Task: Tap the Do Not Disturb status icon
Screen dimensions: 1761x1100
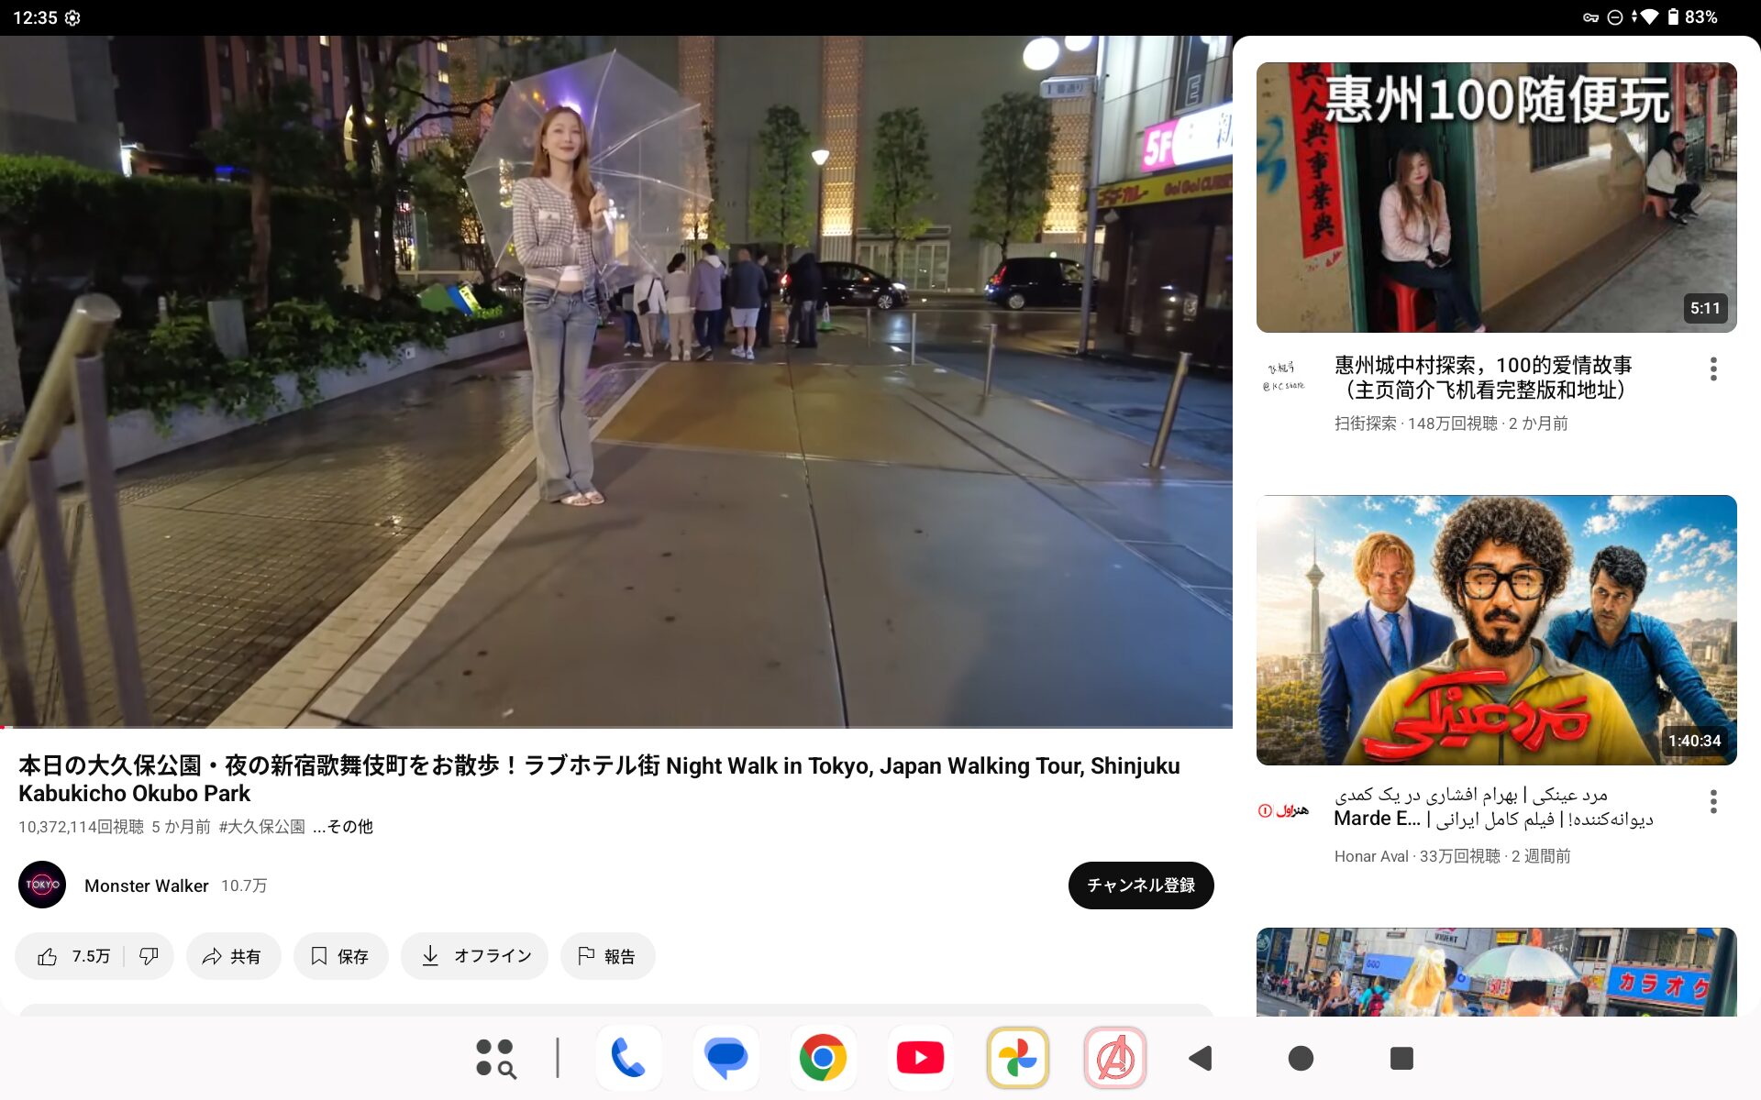Action: pos(1615,17)
